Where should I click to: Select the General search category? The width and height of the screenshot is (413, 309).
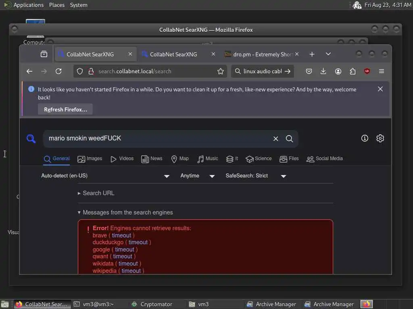point(56,159)
